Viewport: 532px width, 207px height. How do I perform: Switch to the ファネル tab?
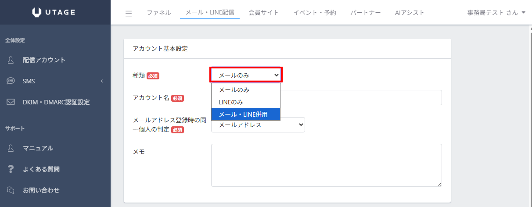point(158,13)
